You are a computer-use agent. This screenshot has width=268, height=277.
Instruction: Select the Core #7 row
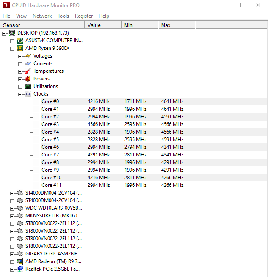click(x=154, y=155)
